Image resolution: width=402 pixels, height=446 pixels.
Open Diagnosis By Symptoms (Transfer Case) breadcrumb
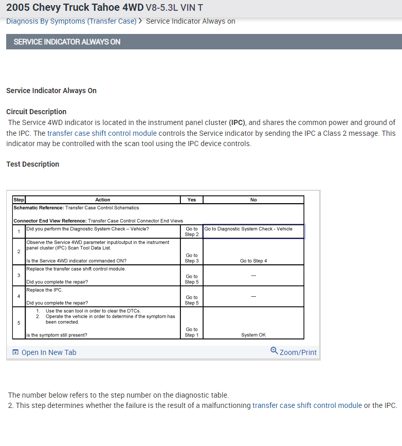tap(71, 21)
